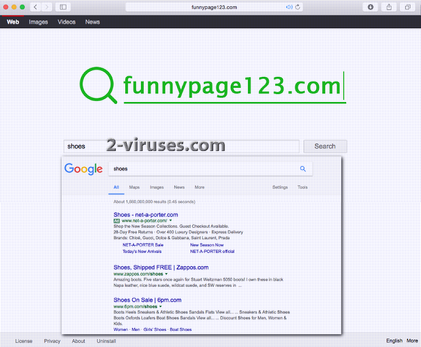Click the funnypage123.com address bar
The width and height of the screenshot is (421, 347).
[x=214, y=7]
